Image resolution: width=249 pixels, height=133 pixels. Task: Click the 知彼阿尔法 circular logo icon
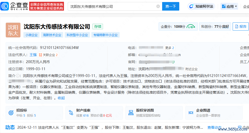pyautogui.click(x=191, y=6)
